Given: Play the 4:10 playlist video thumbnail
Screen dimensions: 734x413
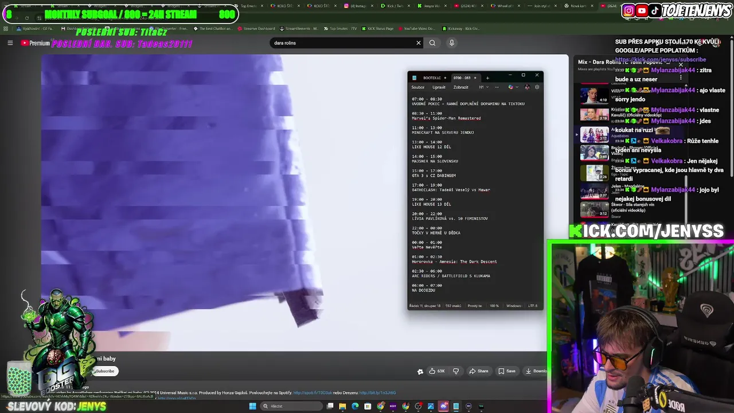Looking at the screenshot, I should (594, 95).
